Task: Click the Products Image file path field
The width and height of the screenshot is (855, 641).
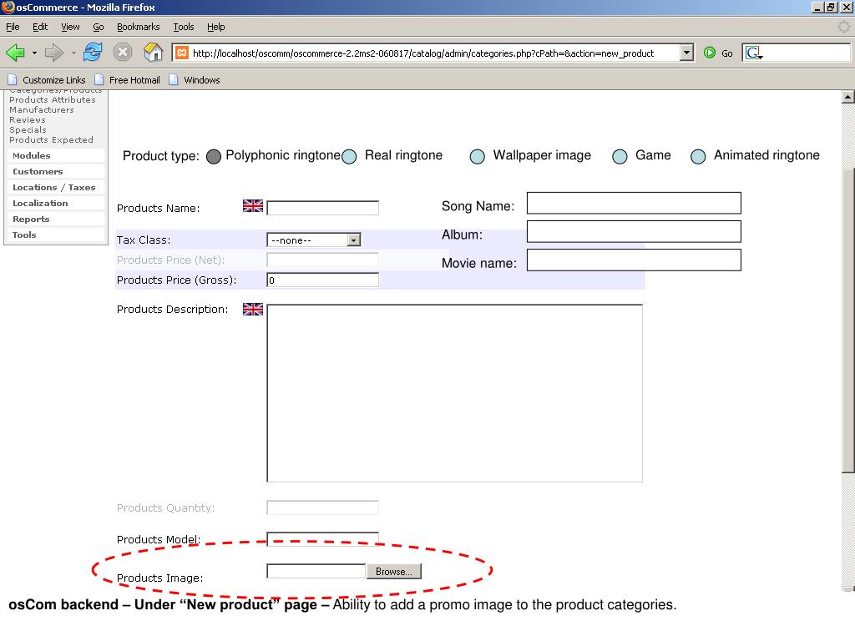Action: click(316, 571)
